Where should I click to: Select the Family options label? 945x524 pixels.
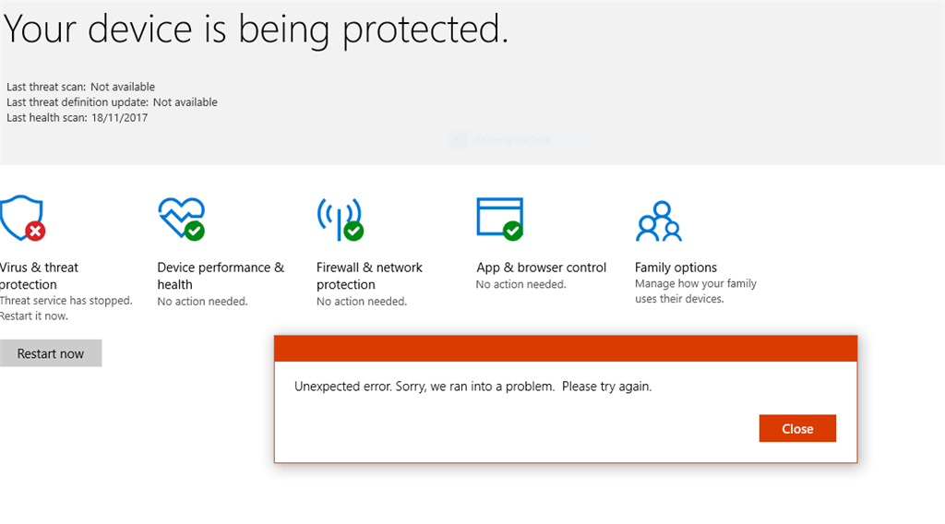(676, 268)
